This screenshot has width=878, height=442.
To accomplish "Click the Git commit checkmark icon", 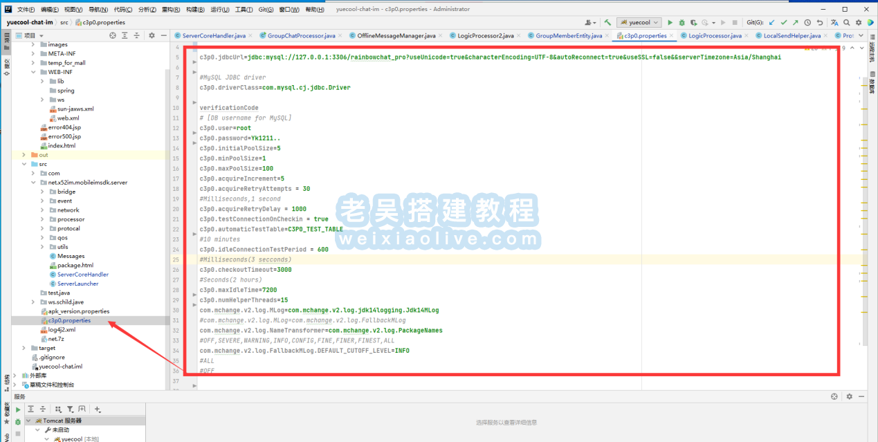I will point(784,23).
